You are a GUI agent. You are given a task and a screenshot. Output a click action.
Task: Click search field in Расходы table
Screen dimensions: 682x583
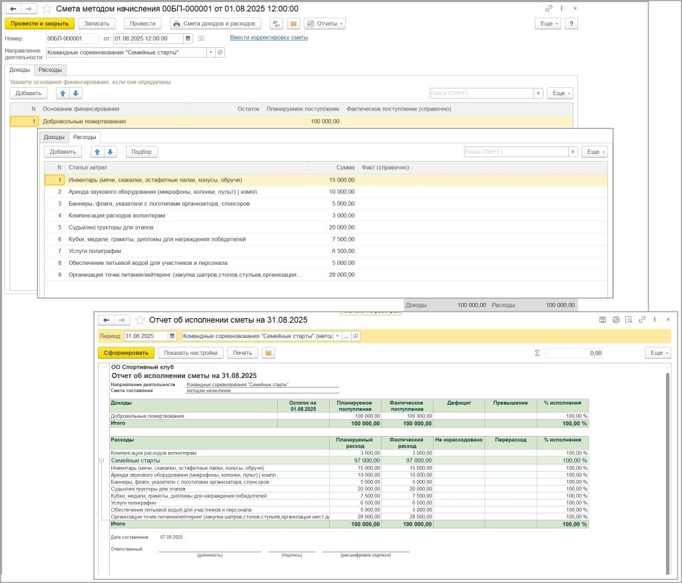515,152
